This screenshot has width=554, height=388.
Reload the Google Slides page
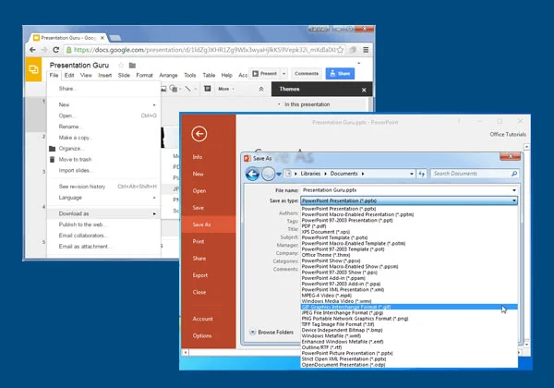point(55,50)
